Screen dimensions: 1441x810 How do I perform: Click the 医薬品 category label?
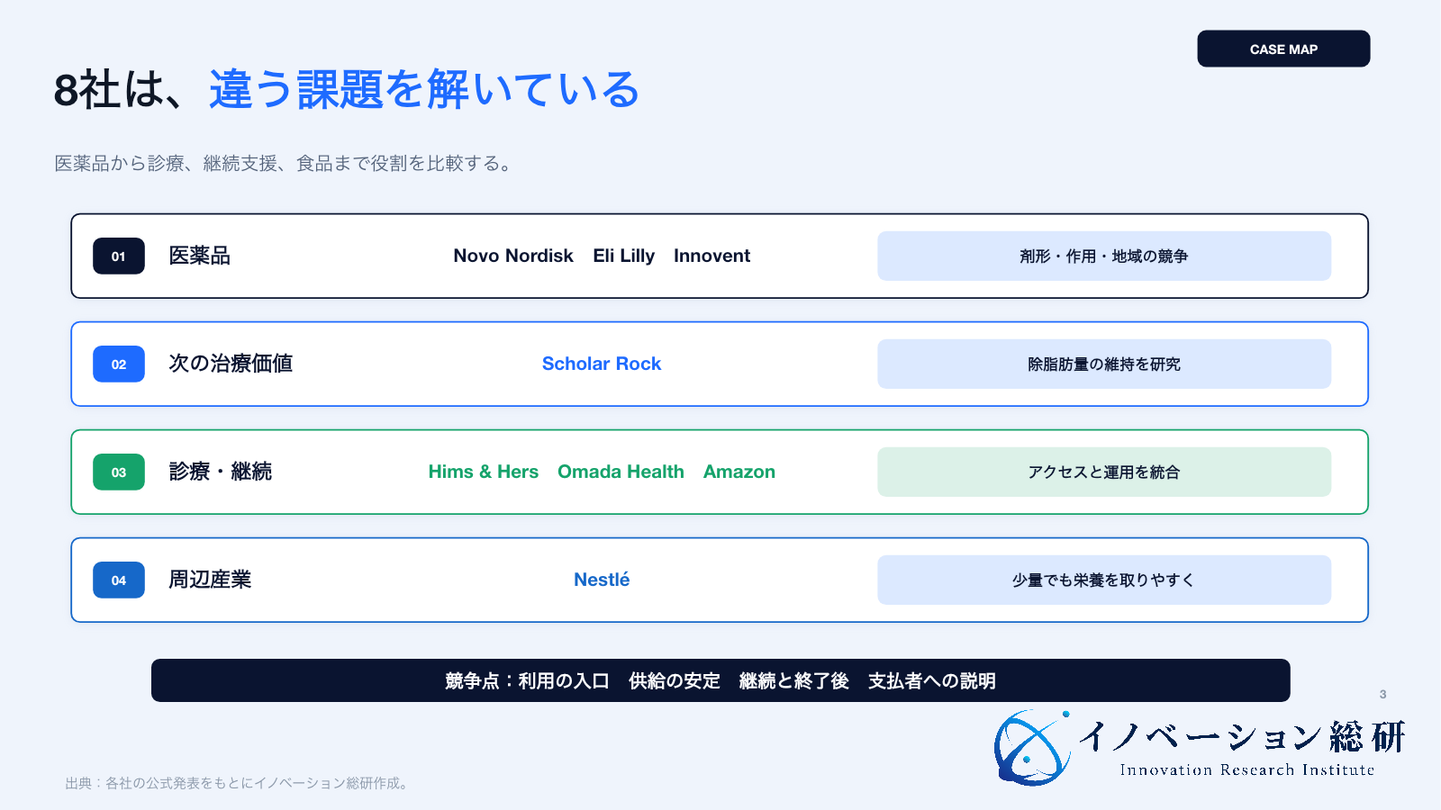tap(199, 256)
